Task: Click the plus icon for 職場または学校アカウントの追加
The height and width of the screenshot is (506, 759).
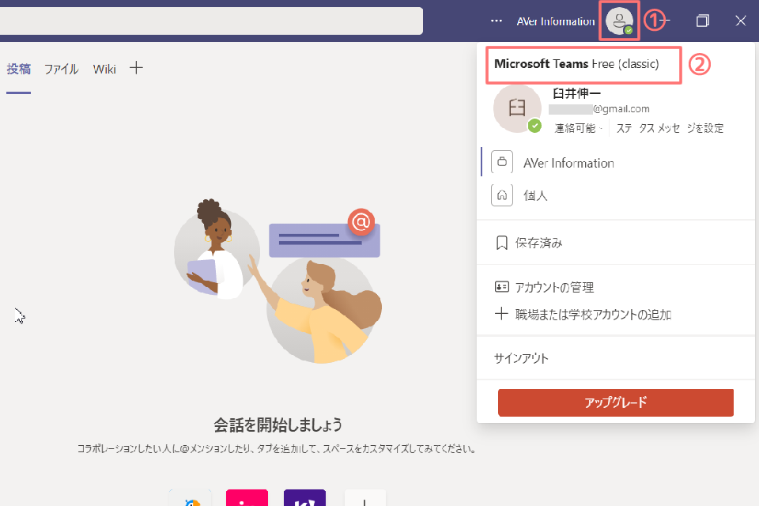Action: tap(501, 314)
